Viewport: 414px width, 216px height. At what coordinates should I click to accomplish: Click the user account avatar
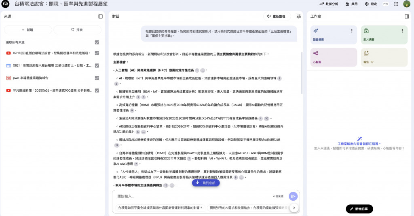point(407,4)
